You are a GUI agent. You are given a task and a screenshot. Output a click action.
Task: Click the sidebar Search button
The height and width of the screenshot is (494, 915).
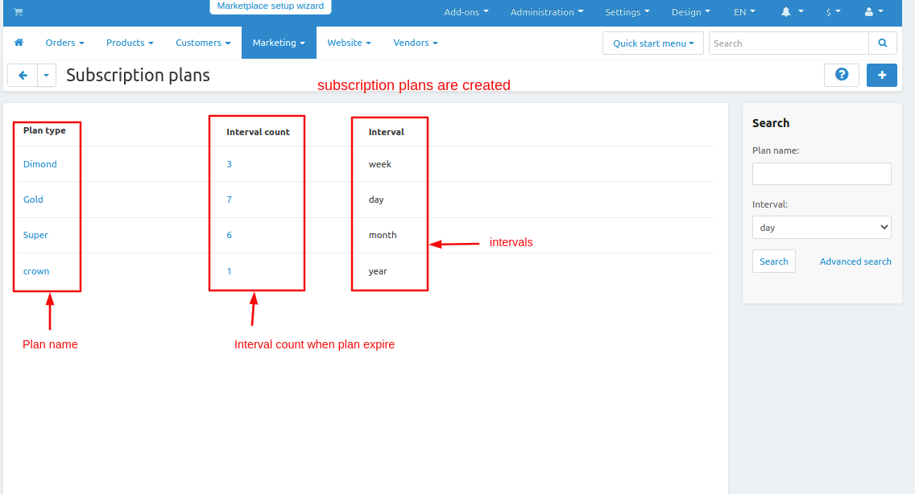pyautogui.click(x=774, y=261)
